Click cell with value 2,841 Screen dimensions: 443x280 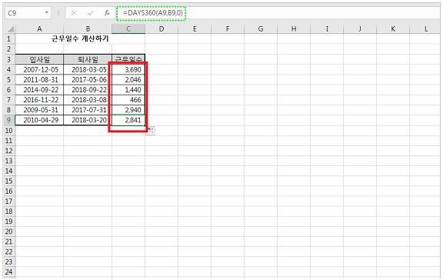click(128, 120)
